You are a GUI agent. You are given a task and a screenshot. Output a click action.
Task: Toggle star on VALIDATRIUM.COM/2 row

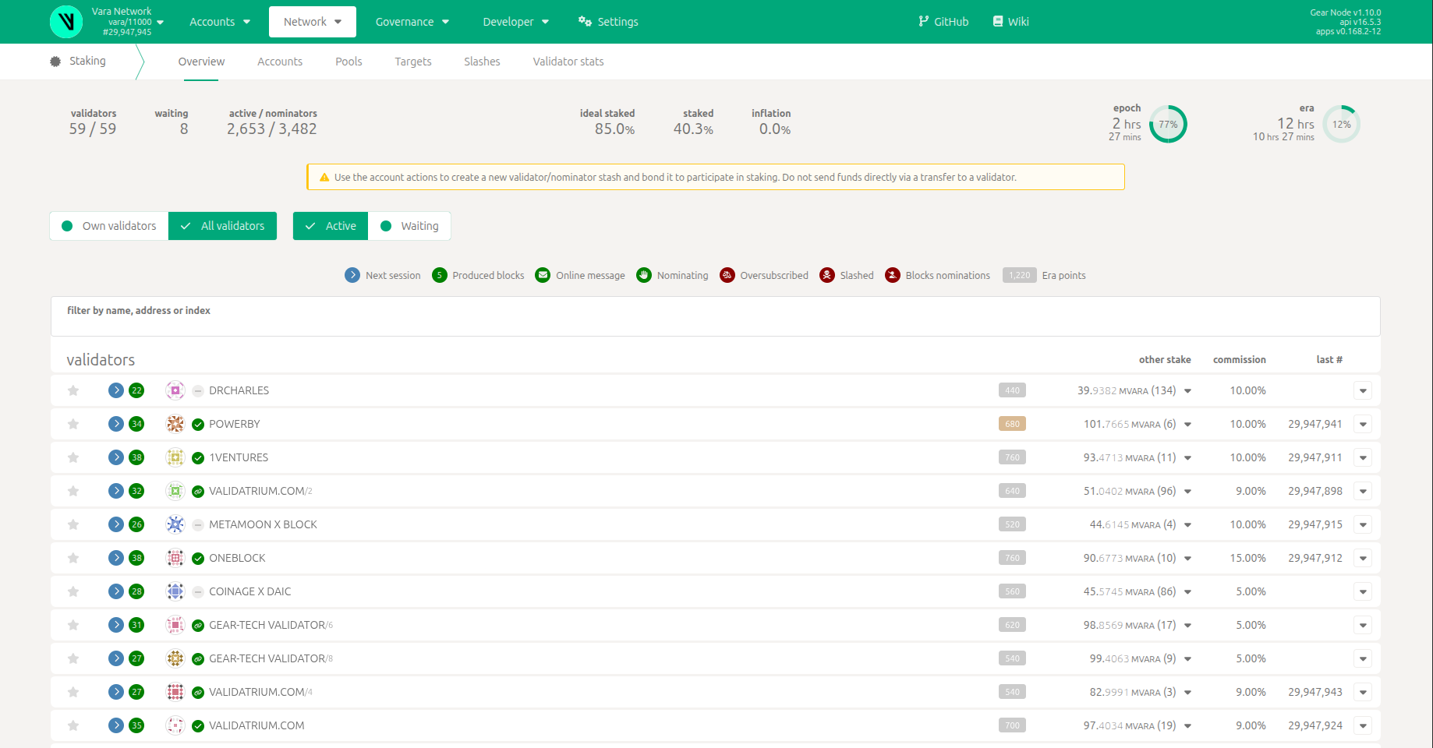coord(73,491)
